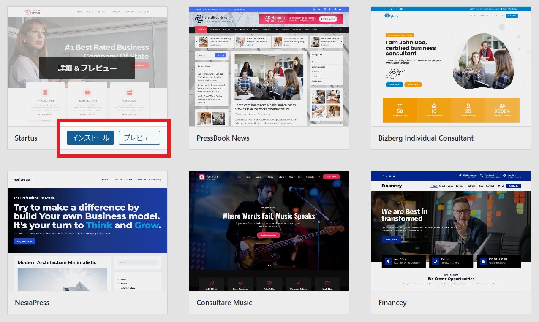Viewport: 539px width, 322px height.
Task: Click Read More in Financey preview
Action: (391, 239)
